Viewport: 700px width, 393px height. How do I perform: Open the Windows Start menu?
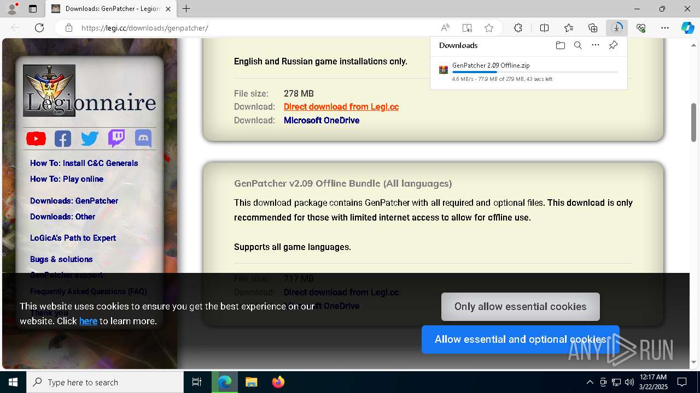(x=13, y=382)
